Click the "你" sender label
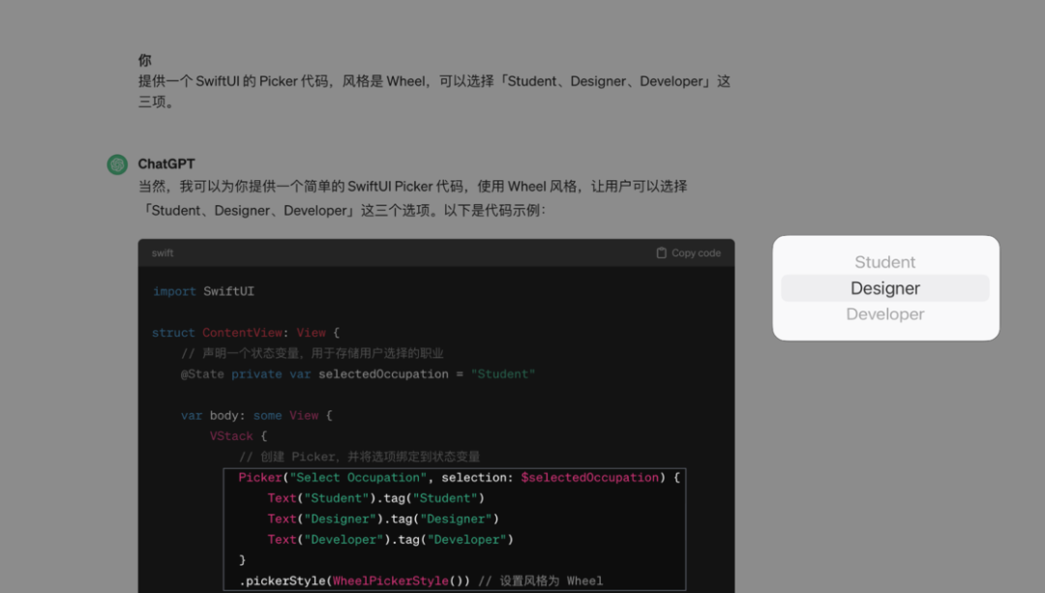Screen dimensions: 1045x593 click(x=144, y=61)
